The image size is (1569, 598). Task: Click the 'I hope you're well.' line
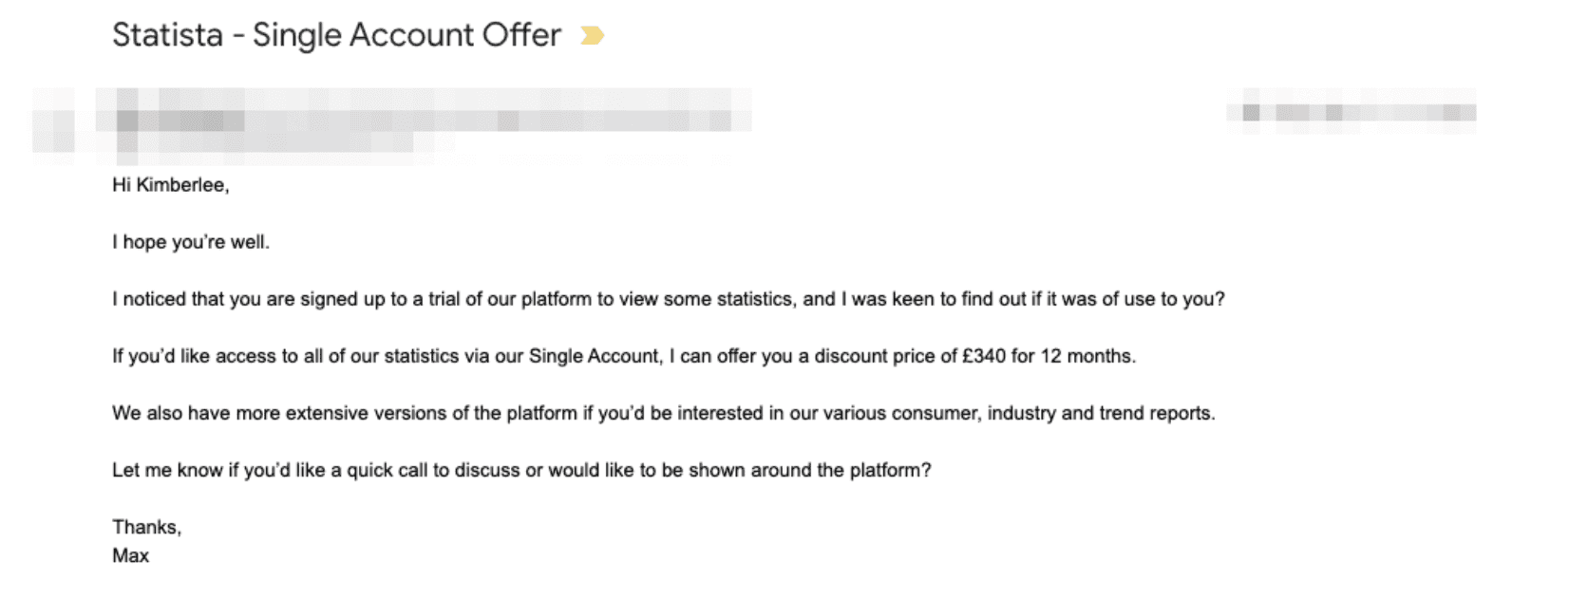pos(191,242)
